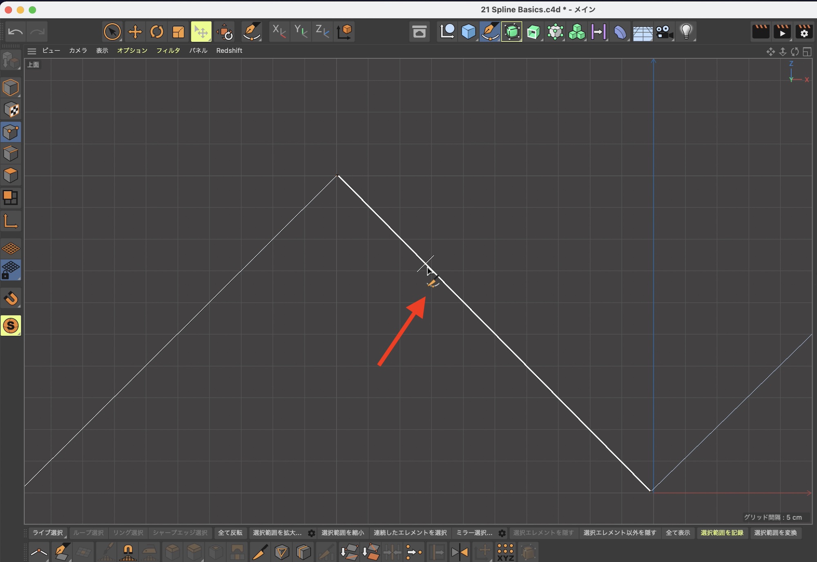Click the 全て反転 button
The height and width of the screenshot is (562, 817).
coord(230,533)
